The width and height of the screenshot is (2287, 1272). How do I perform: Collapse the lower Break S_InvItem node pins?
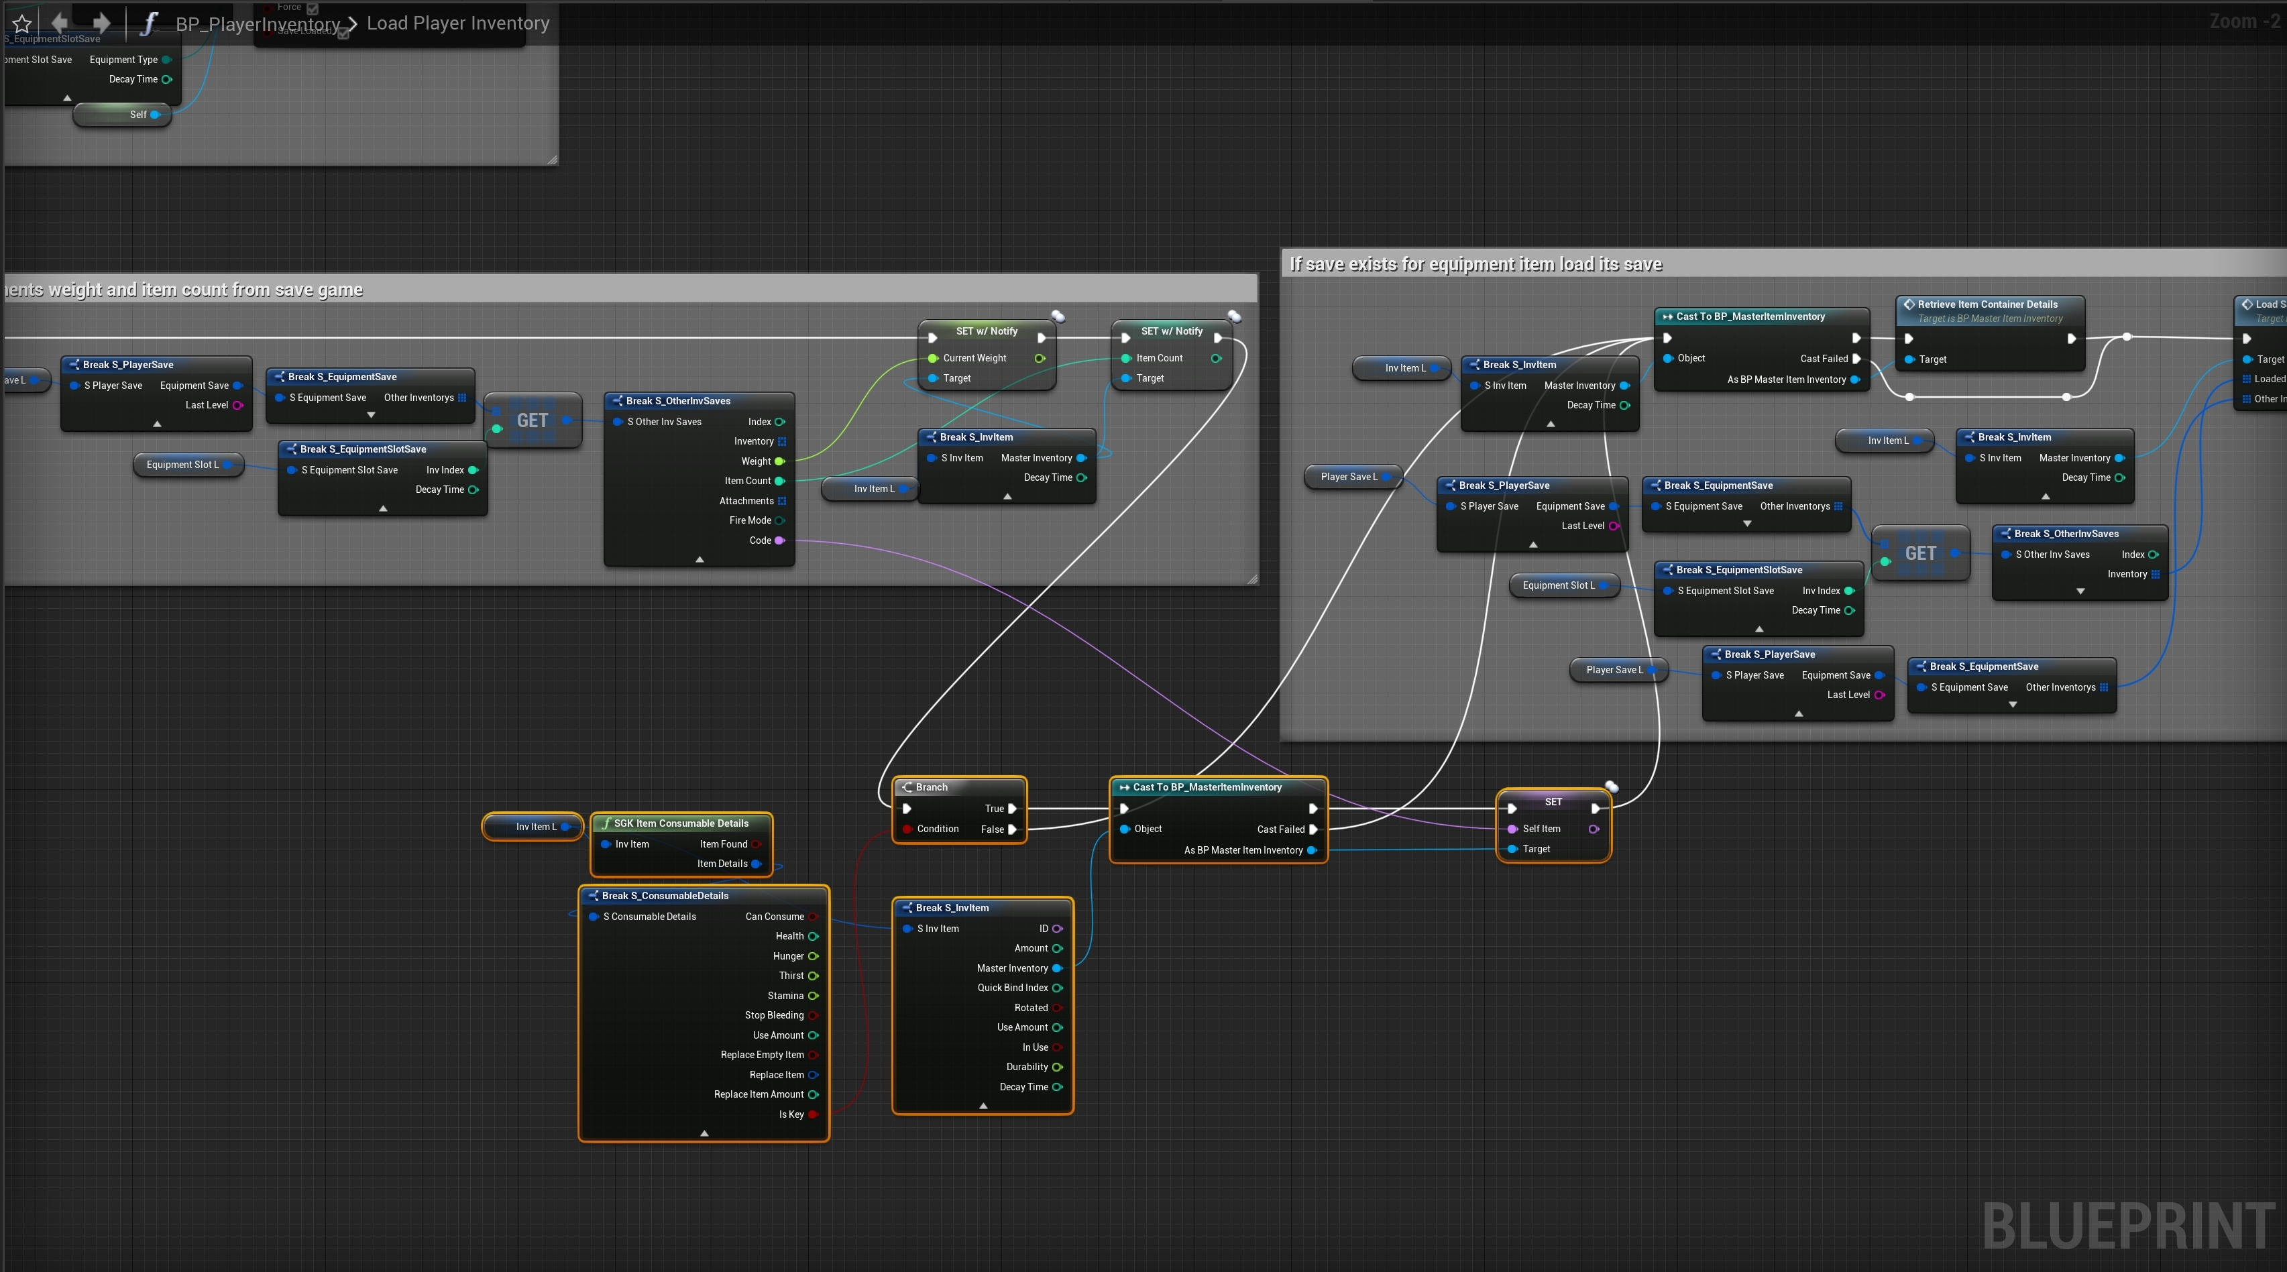(983, 1106)
